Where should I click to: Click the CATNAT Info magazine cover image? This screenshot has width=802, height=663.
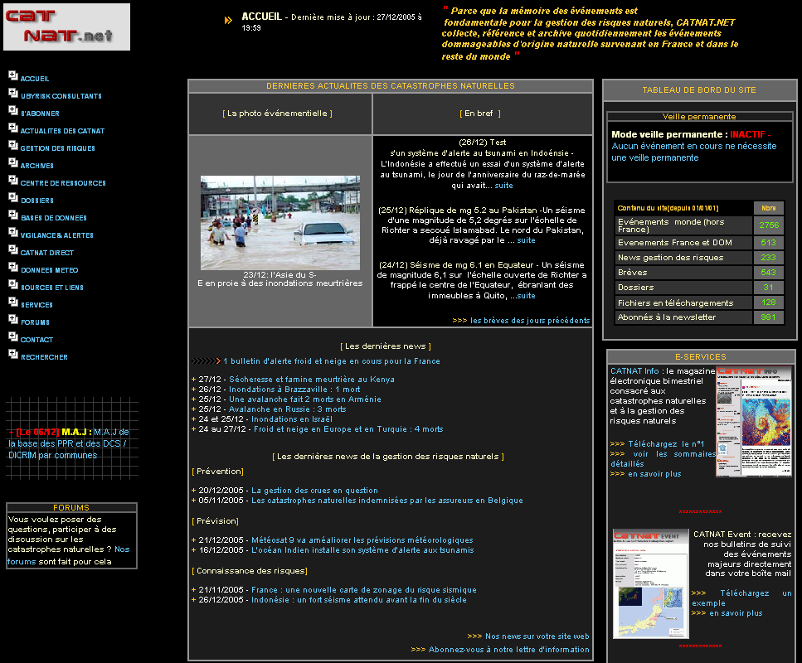[754, 421]
